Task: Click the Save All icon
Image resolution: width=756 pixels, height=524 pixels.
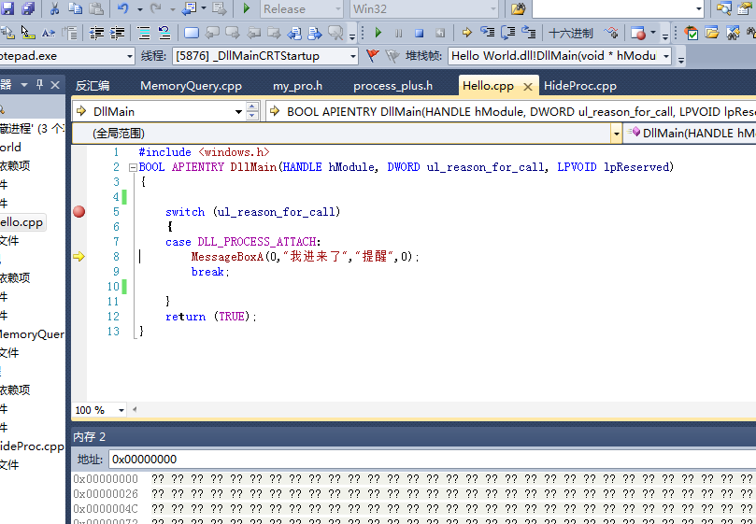Action: (x=28, y=8)
